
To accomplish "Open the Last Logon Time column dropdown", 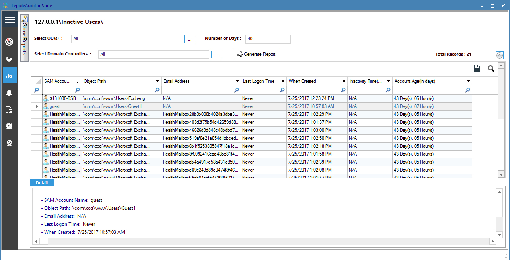I will (x=283, y=81).
